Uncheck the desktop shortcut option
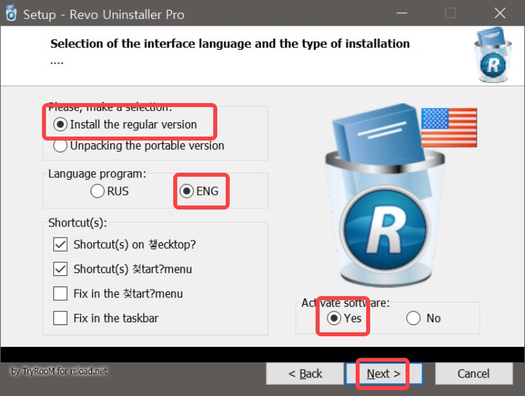525x396 pixels. tap(59, 244)
